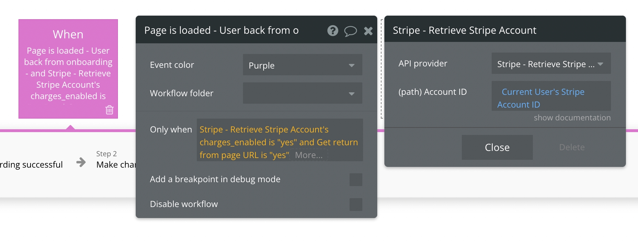This screenshot has width=638, height=250.
Task: Click the Close button on Stripe panel
Action: [x=497, y=147]
